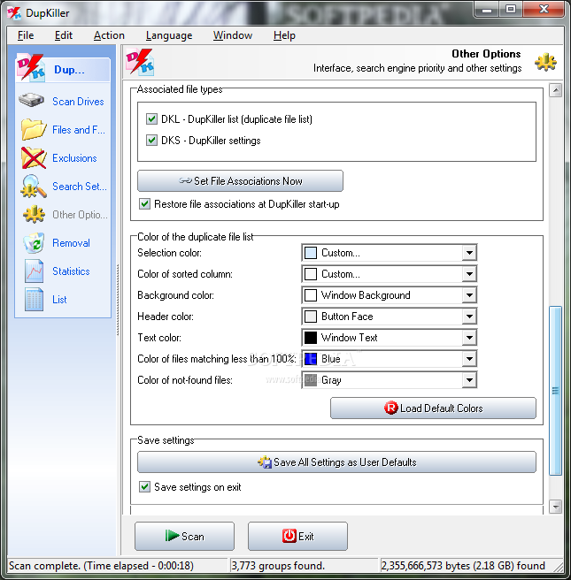Maximize the DupKiller window
571x580 pixels.
[511, 10]
